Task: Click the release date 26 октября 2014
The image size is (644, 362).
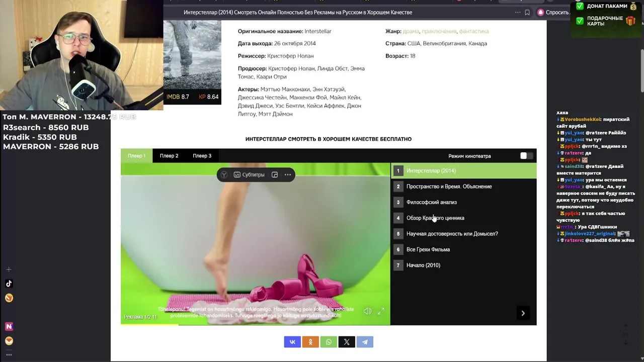Action: point(295,43)
